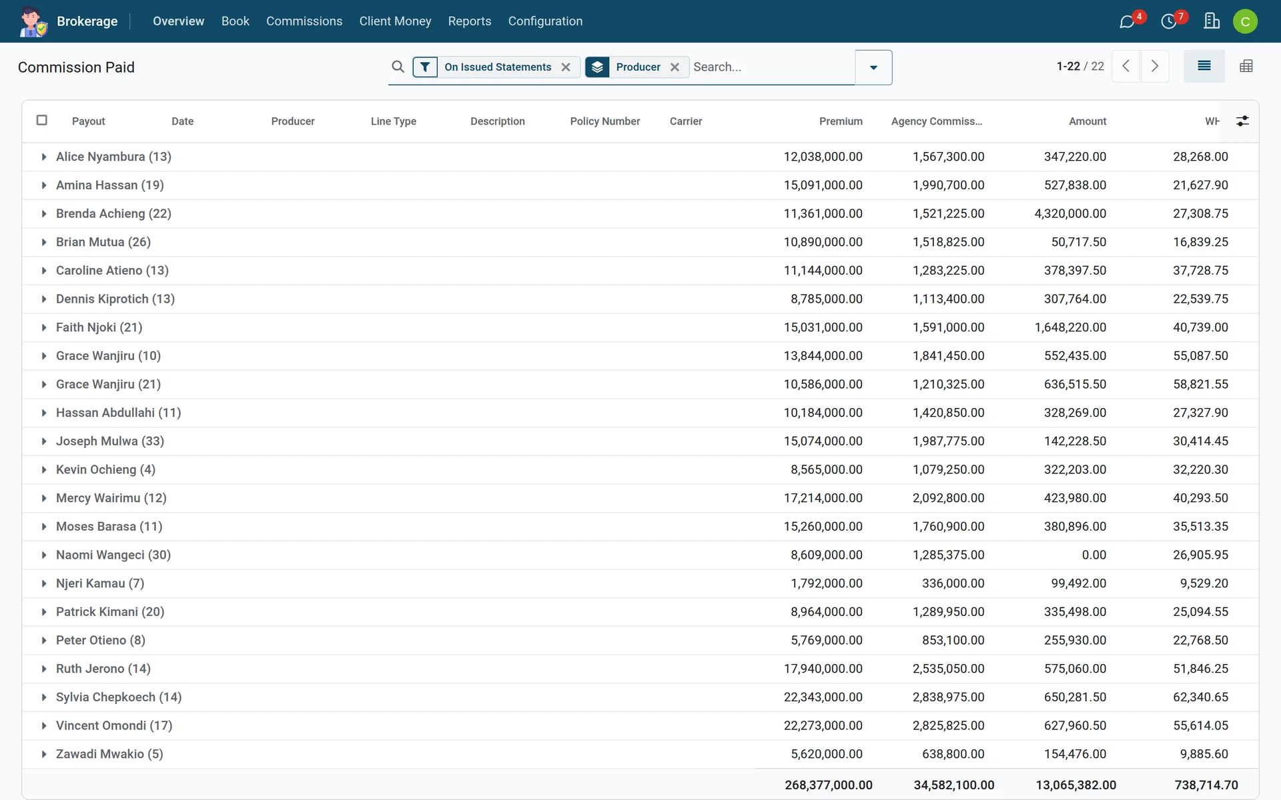This screenshot has height=800, width=1281.
Task: Expand the Joseph Mulwa (33) group
Action: (44, 441)
